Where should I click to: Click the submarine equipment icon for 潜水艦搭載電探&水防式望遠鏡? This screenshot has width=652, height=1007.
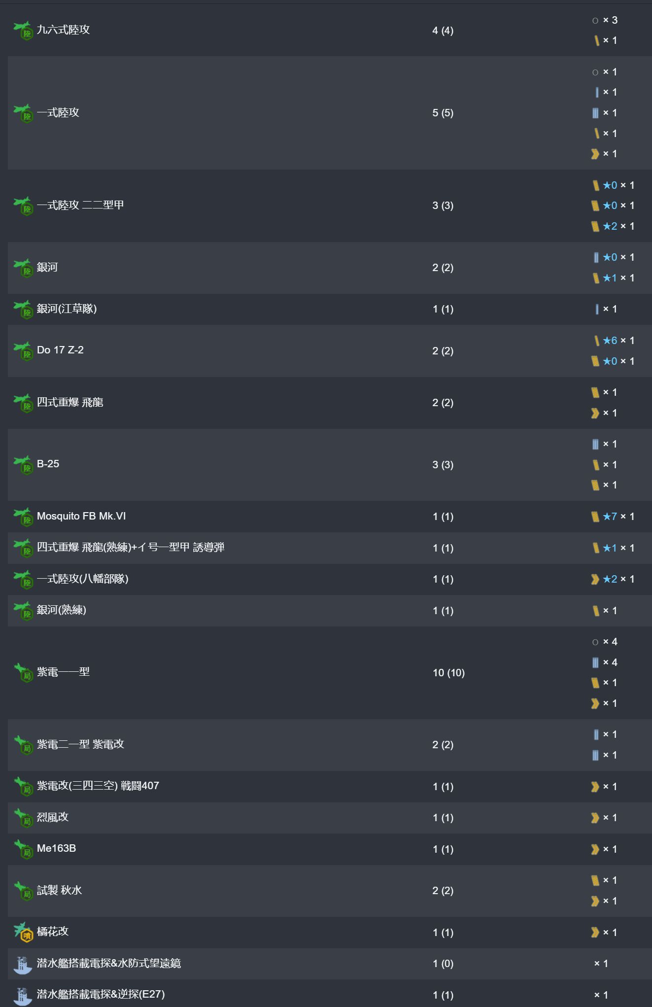pos(23,964)
